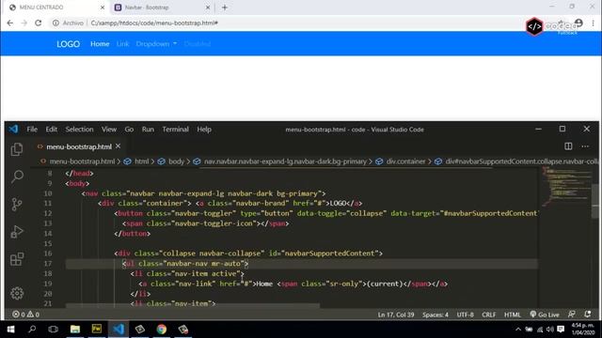
Task: Open Task View on taskbar
Action: tap(54, 330)
